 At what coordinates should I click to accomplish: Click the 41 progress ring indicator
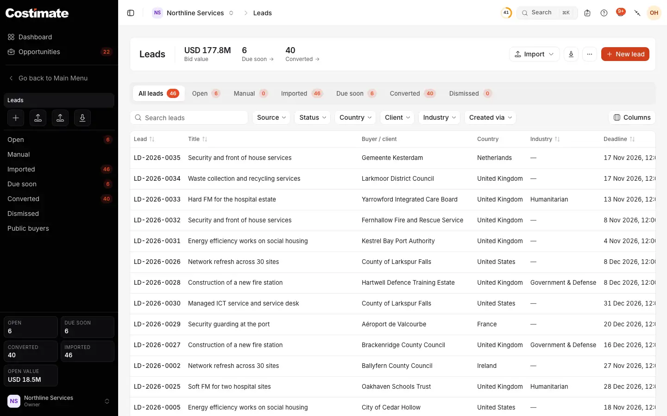tap(506, 13)
